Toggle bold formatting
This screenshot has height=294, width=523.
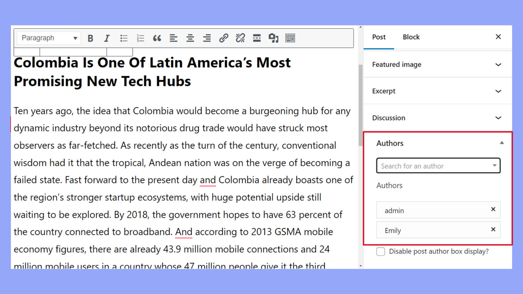(x=90, y=38)
